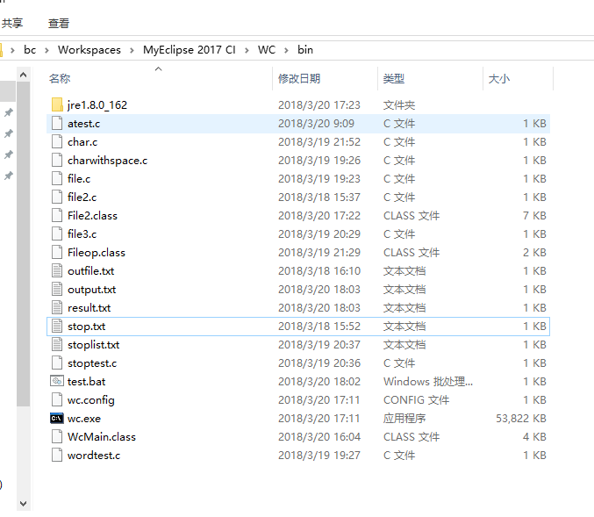The image size is (594, 517).
Task: Expand the chevron after WC breadcrumb
Action: pyautogui.click(x=286, y=50)
